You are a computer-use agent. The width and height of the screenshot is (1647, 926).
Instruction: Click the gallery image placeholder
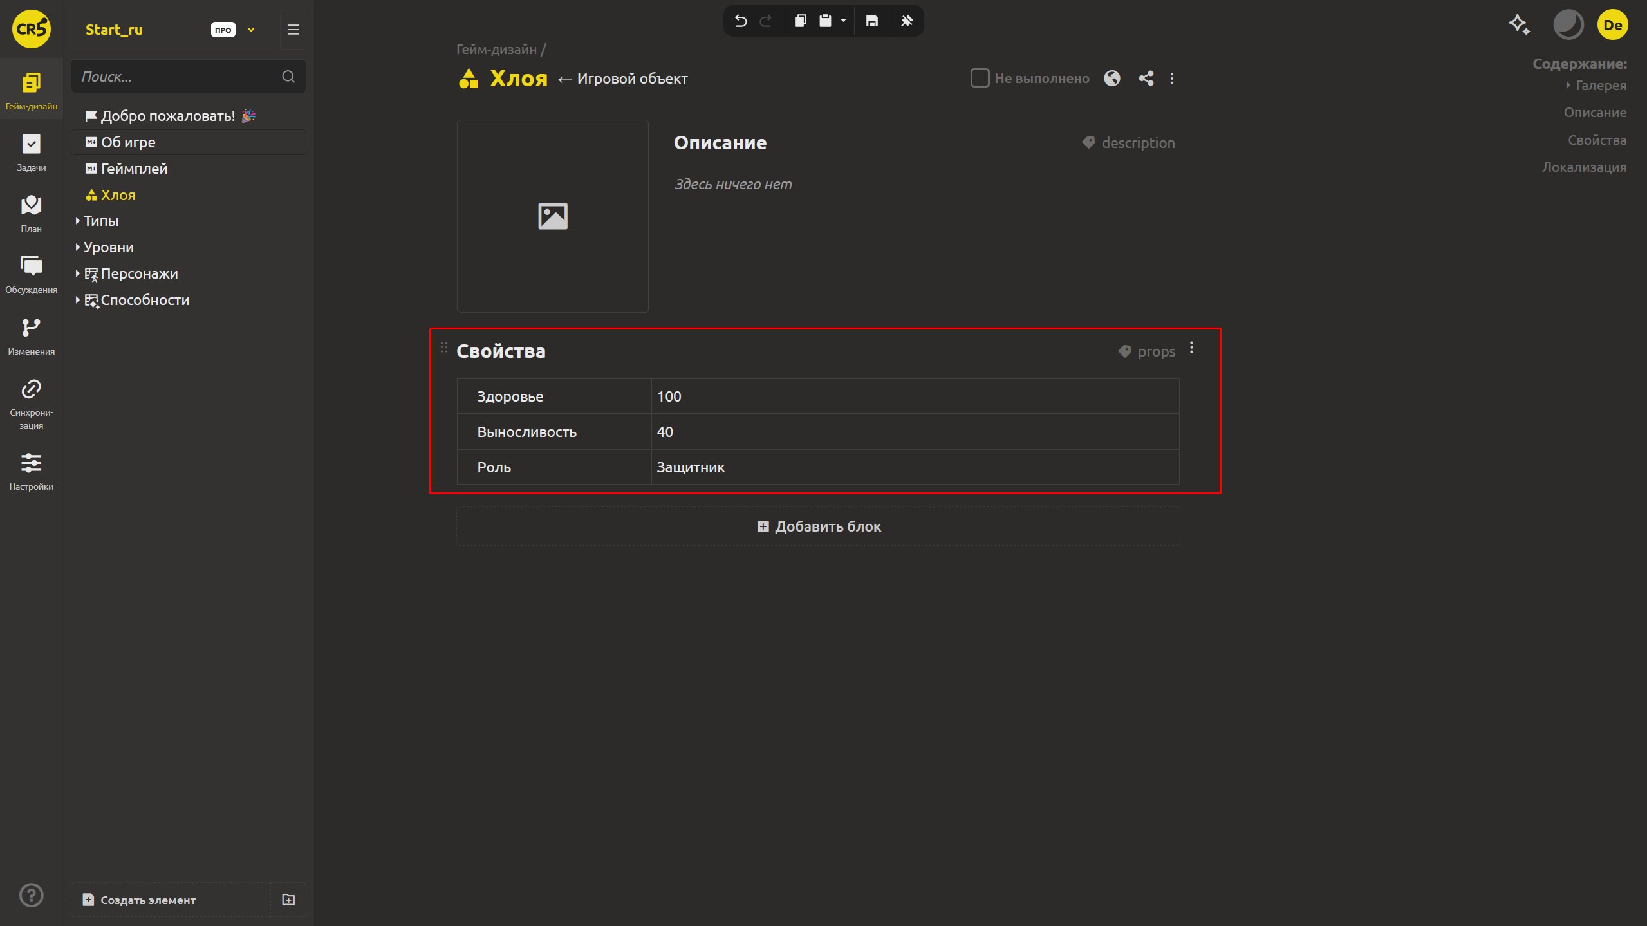point(552,216)
